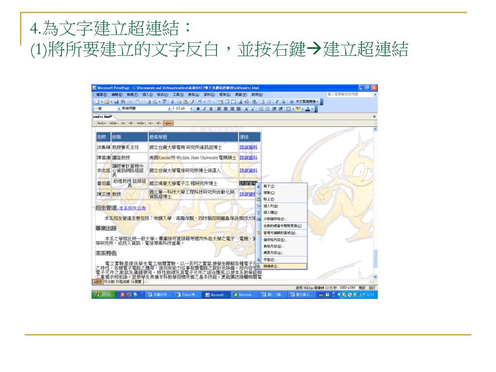The height and width of the screenshot is (372, 496).
Task: Select 複製(C) in context menu
Action: 281,193
